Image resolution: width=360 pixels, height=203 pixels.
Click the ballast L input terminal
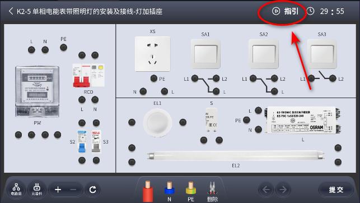coord(258,110)
